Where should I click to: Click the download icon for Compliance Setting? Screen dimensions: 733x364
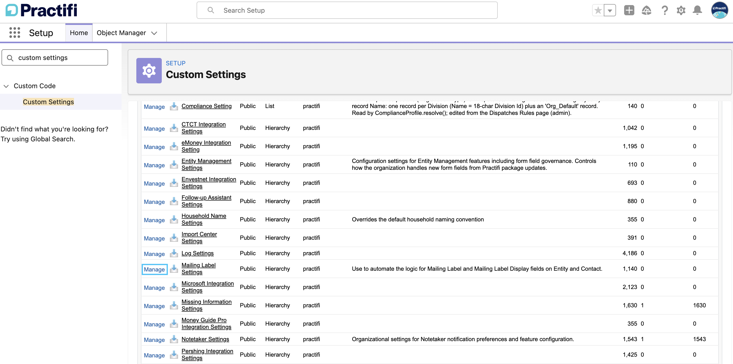[x=174, y=107]
